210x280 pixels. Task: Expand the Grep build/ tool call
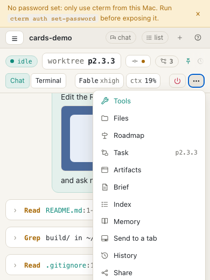[x=15, y=238]
